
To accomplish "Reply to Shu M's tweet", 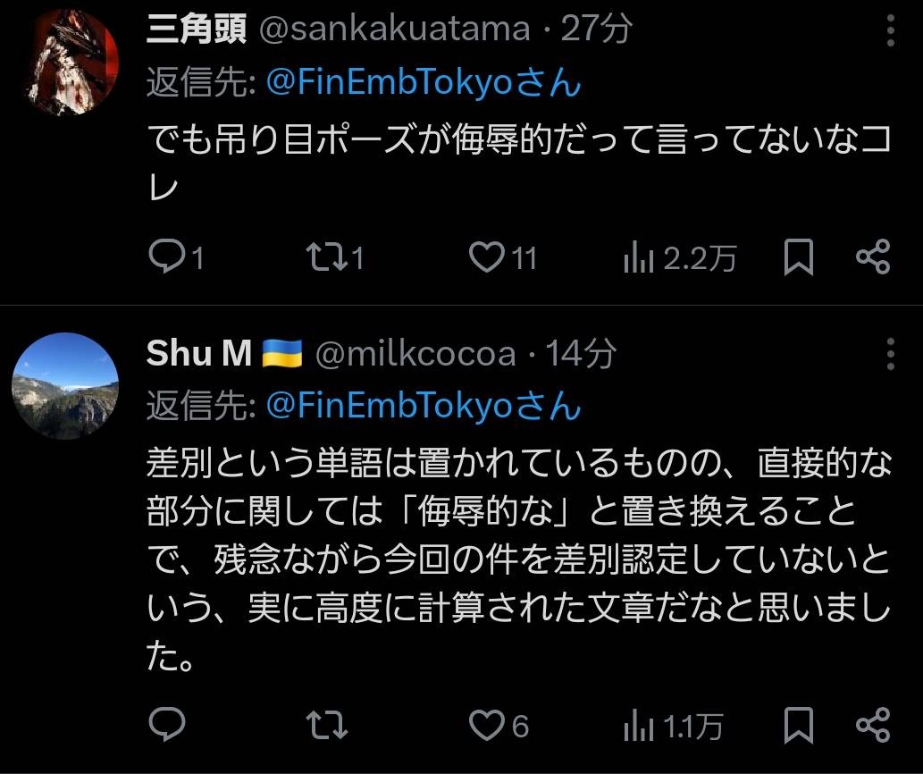I will click(166, 725).
